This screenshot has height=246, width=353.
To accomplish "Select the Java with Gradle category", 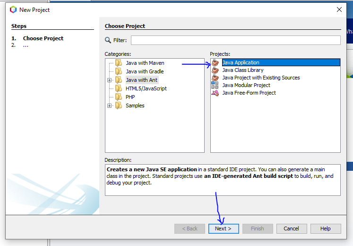I will (x=145, y=71).
